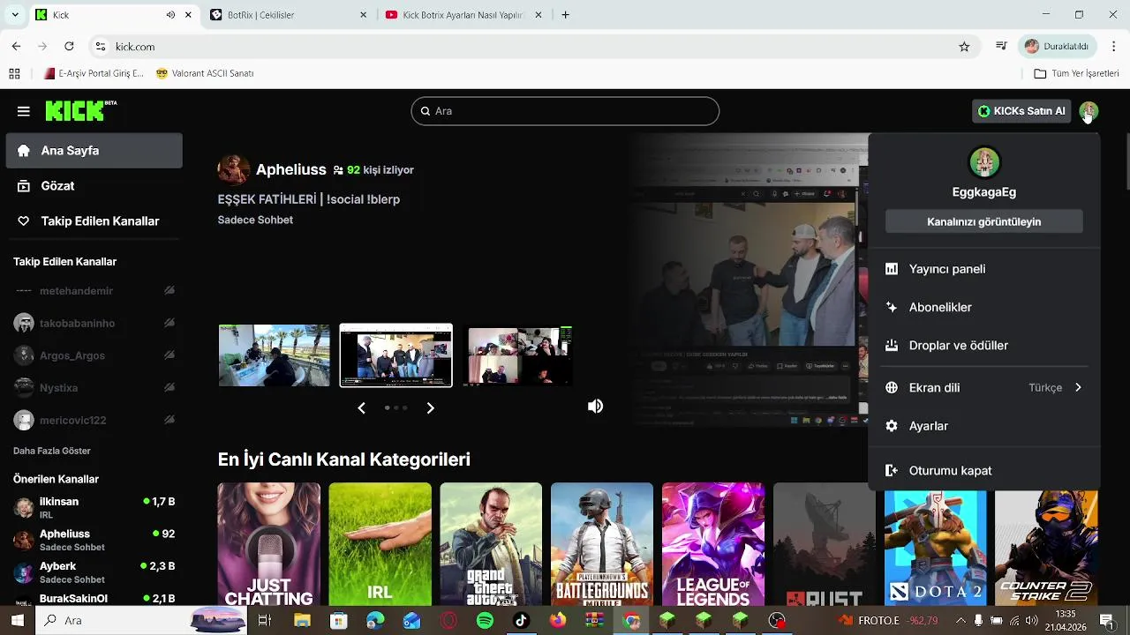Switch to the Kick Botrix Ayarları YouTube tab
This screenshot has height=635, width=1130.
coord(463,15)
